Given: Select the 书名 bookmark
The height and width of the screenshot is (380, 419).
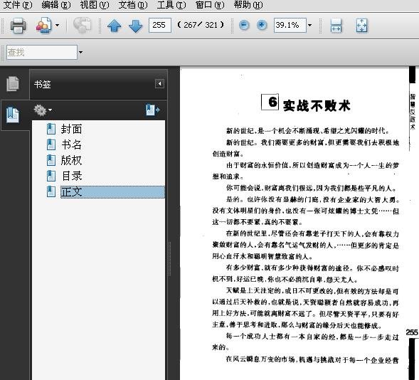Looking at the screenshot, I should [x=71, y=144].
